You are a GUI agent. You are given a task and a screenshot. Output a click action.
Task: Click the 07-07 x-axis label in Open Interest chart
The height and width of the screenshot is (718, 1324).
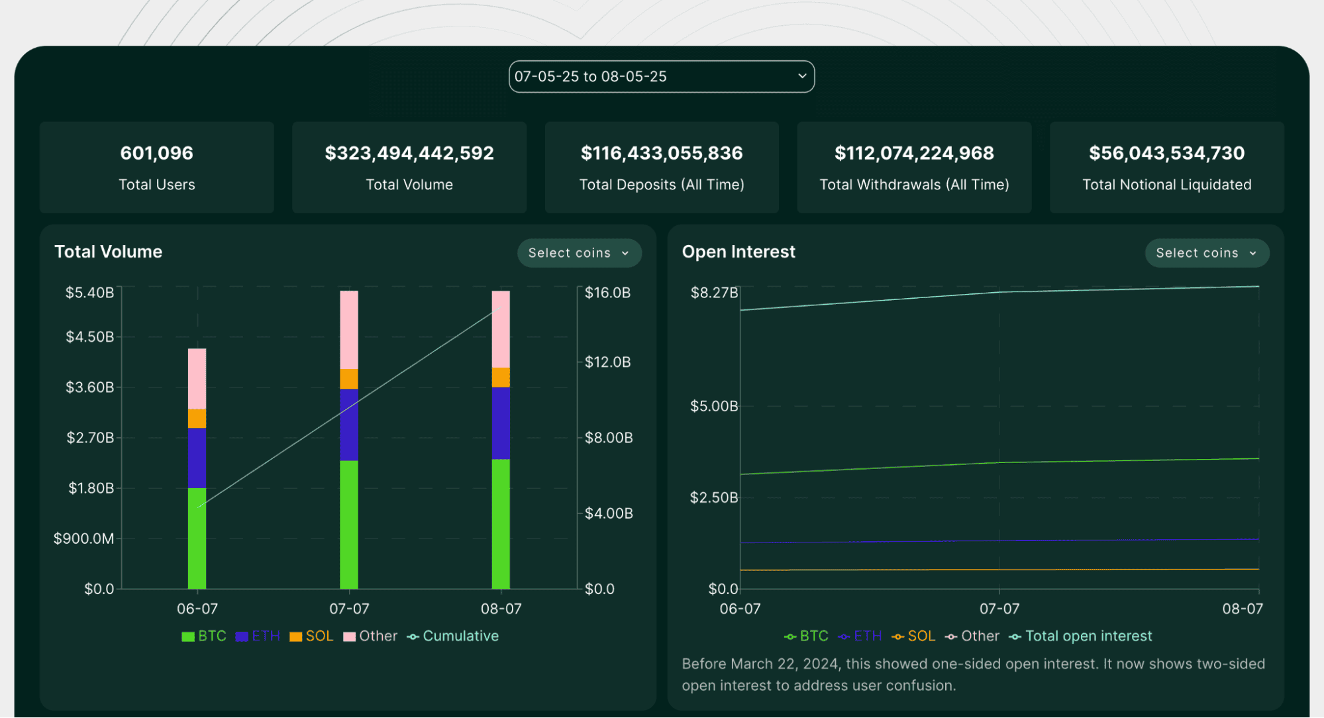tap(999, 609)
